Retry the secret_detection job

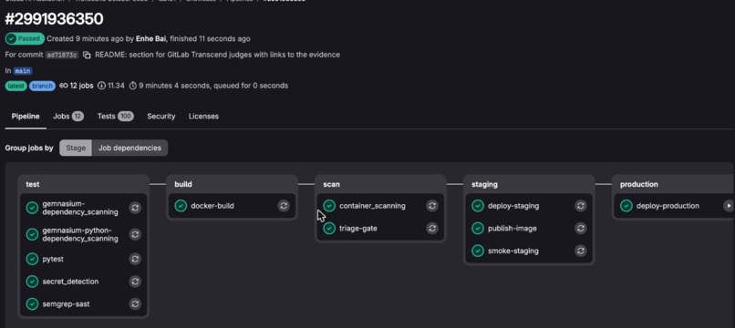pos(135,282)
